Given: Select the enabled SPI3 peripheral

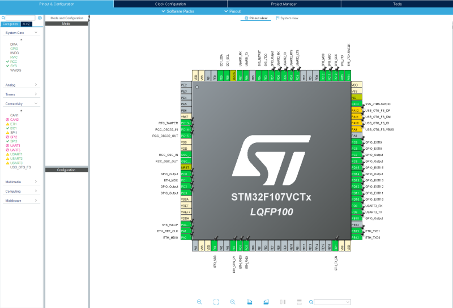Looking at the screenshot, I should 14,141.
